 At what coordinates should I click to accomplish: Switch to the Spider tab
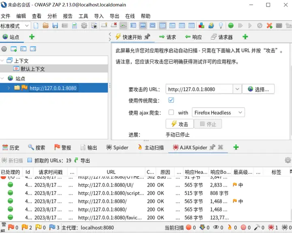tap(117, 147)
